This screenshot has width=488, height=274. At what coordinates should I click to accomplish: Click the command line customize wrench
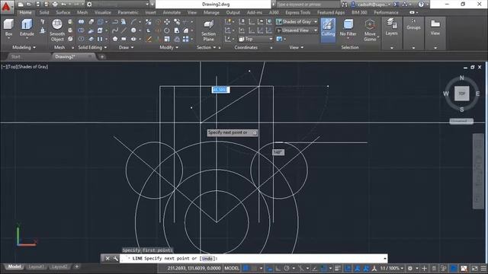click(115, 259)
